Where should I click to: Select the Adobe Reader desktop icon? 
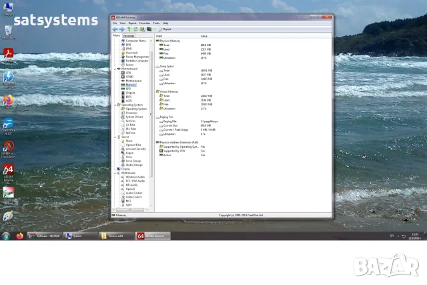point(8,56)
